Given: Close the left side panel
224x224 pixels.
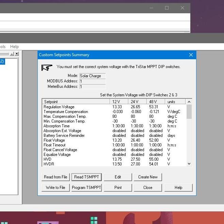Looking at the screenshot, I should click(x=17, y=54).
